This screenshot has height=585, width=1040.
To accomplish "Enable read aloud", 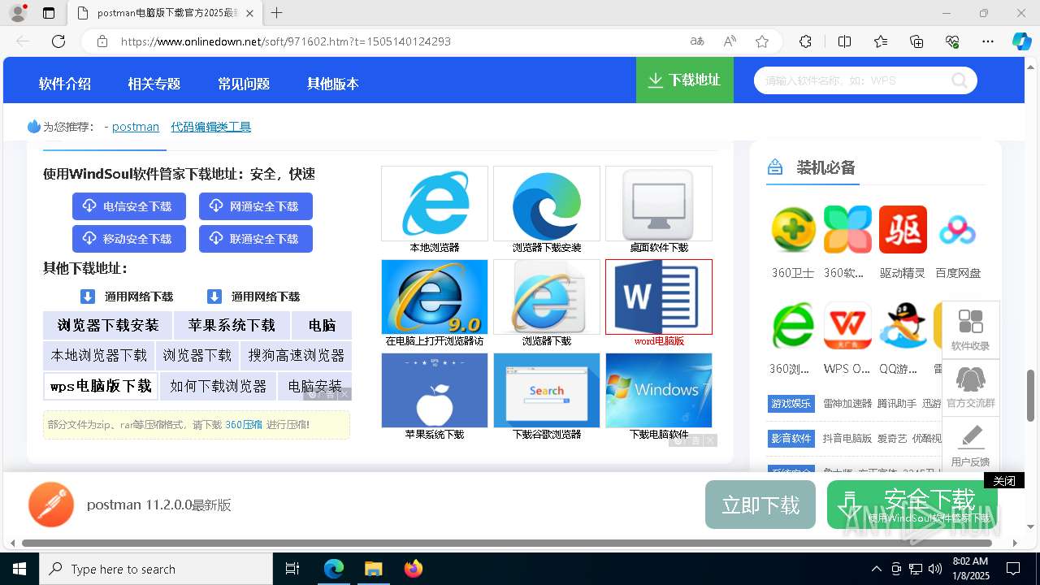I will point(730,41).
